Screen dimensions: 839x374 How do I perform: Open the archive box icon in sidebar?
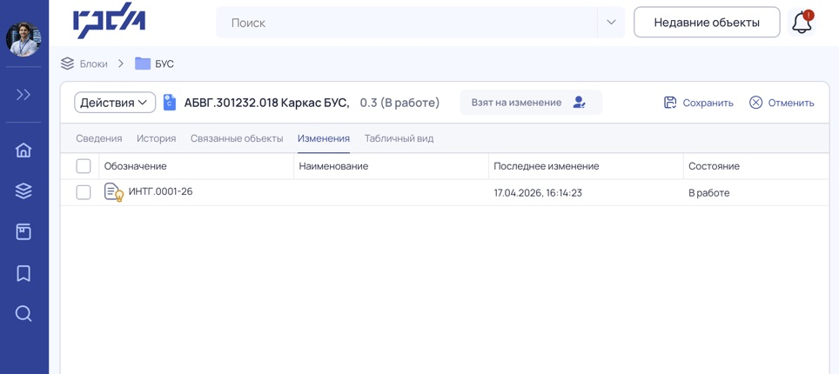point(23,232)
